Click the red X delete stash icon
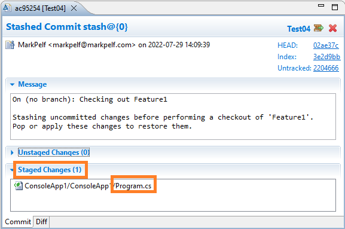 tap(332, 28)
